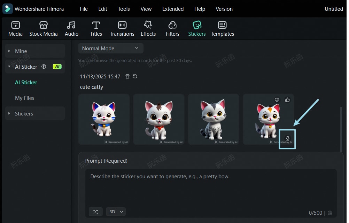Click the 'cute catty' prompt text
The width and height of the screenshot is (349, 223).
click(x=92, y=87)
